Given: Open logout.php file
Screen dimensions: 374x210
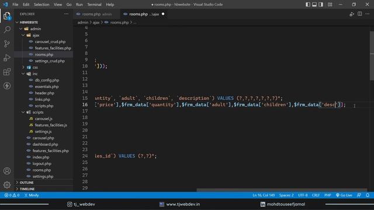Looking at the screenshot, I should [x=41, y=163].
